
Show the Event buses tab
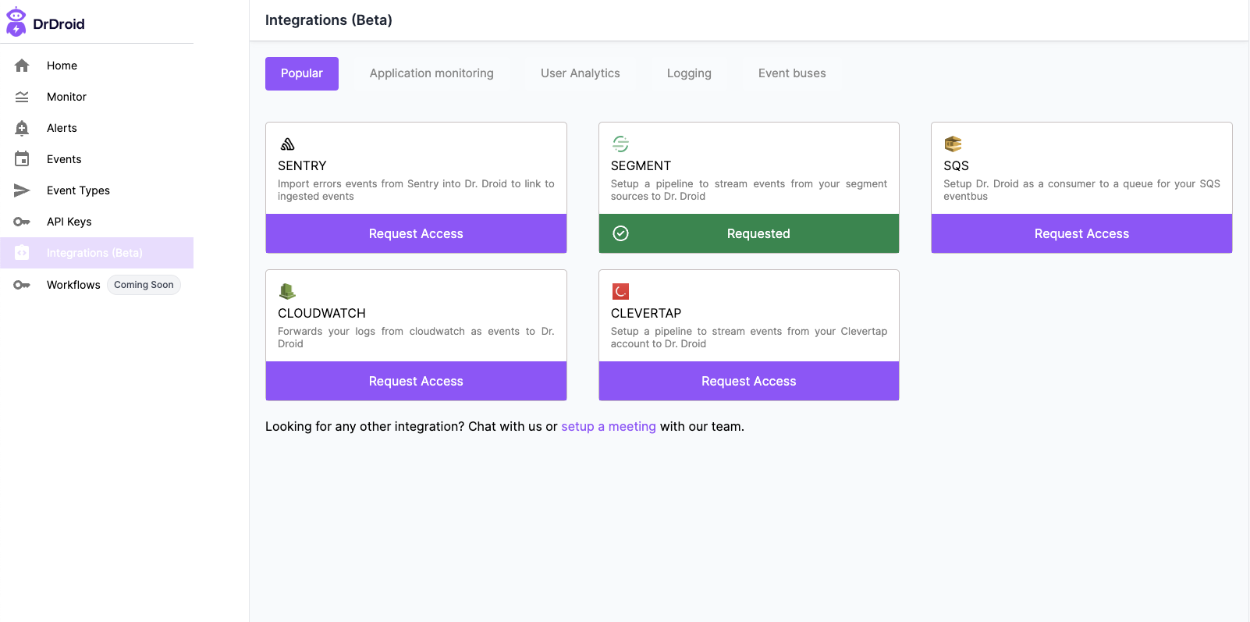(792, 73)
